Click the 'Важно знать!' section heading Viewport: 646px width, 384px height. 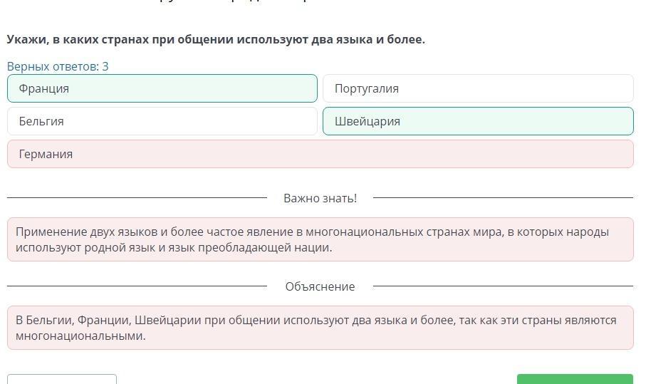coord(320,198)
